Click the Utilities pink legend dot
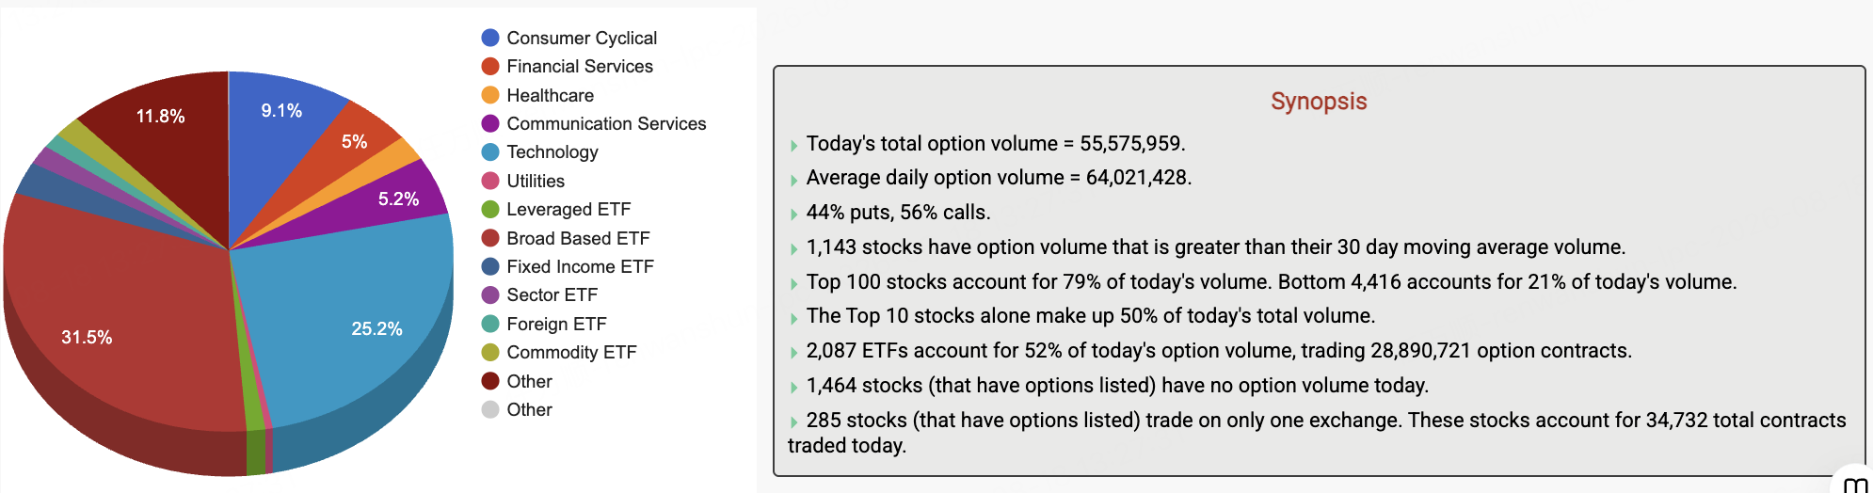 (490, 181)
